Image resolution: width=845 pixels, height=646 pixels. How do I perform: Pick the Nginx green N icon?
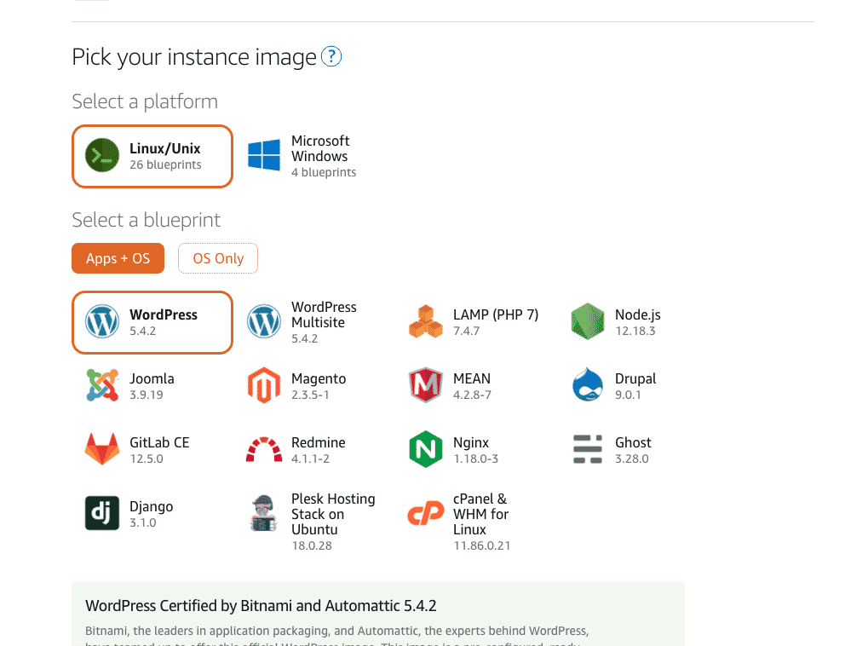pyautogui.click(x=426, y=449)
